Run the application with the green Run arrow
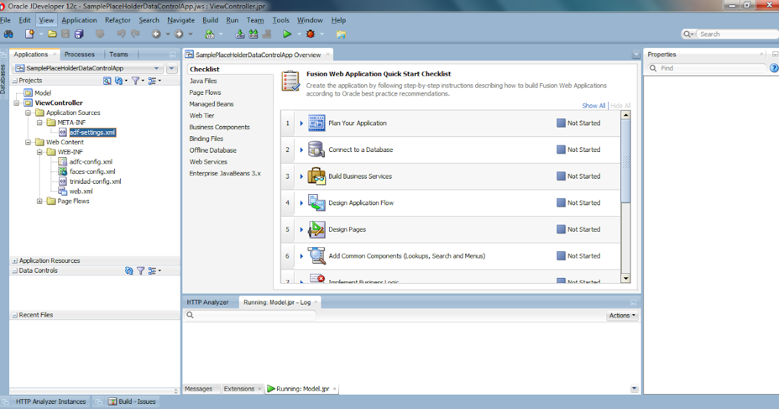779x409 pixels. click(x=288, y=34)
